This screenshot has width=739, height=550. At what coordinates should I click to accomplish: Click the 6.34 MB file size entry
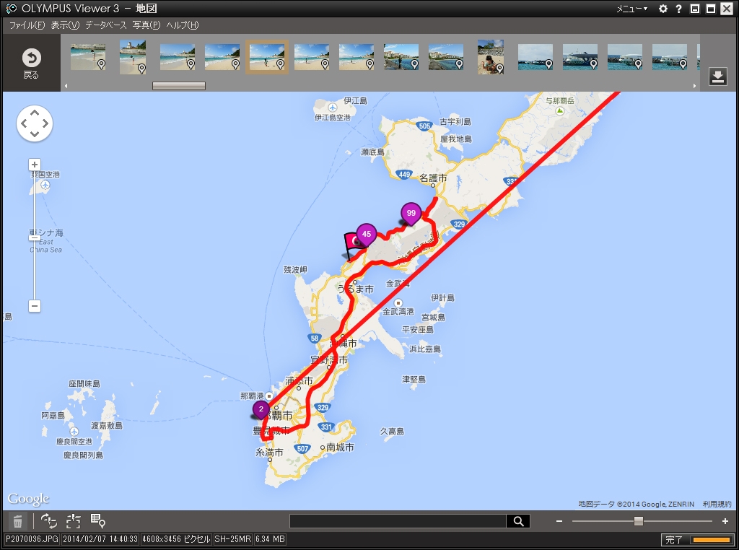(270, 538)
